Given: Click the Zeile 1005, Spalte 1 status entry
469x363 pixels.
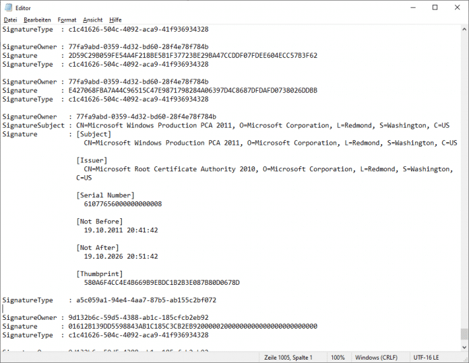Looking at the screenshot, I should [x=288, y=358].
